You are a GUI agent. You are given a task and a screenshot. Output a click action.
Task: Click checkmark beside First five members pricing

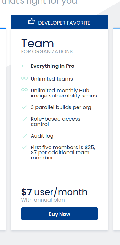click(x=24, y=147)
